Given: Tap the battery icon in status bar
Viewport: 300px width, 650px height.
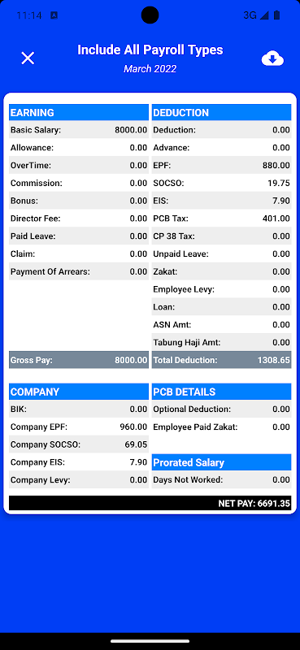Looking at the screenshot, I should [276, 15].
